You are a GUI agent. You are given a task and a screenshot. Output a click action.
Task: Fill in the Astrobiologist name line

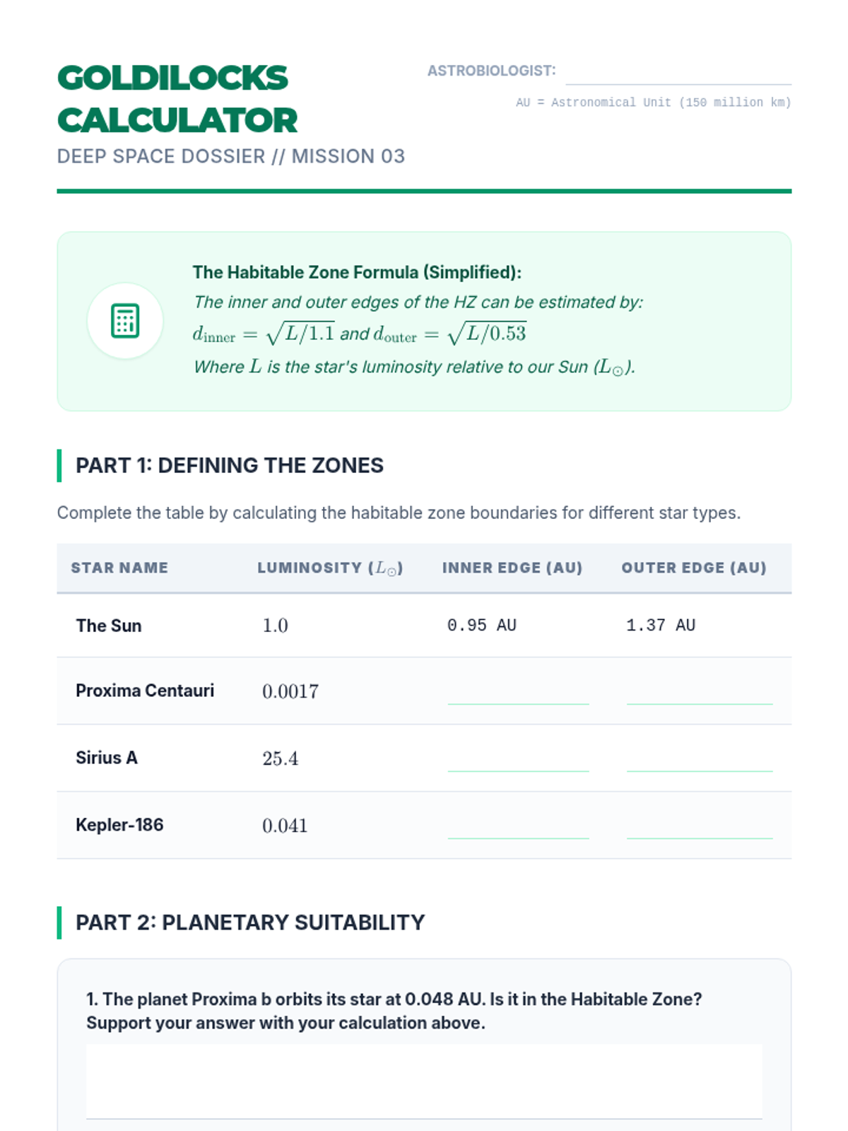678,73
